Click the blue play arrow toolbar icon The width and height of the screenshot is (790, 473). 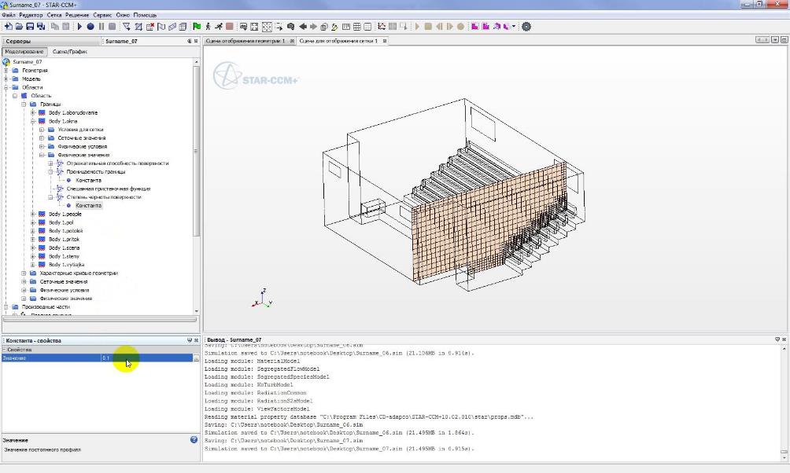79,26
